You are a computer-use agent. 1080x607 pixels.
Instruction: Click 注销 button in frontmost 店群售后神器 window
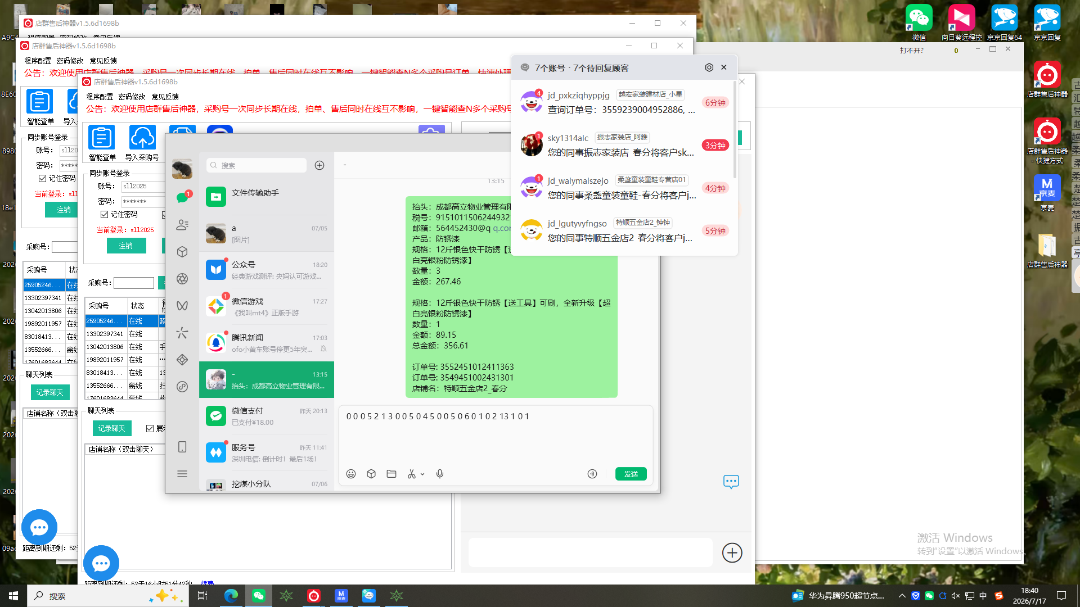126,246
